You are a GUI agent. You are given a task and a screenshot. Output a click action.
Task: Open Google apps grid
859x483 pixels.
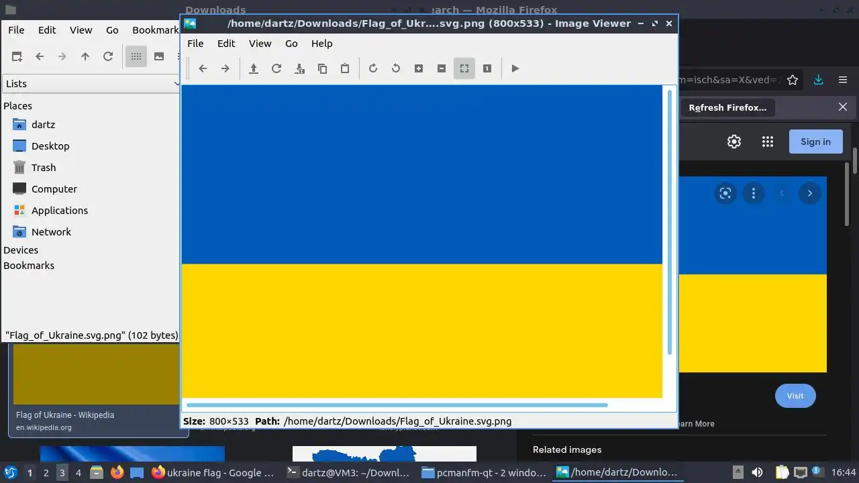[768, 142]
